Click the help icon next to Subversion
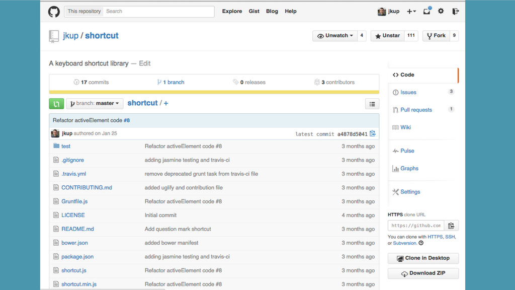This screenshot has height=290, width=515. pos(421,243)
